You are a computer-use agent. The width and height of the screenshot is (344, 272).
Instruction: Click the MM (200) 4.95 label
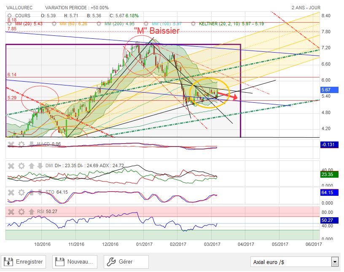119,24
